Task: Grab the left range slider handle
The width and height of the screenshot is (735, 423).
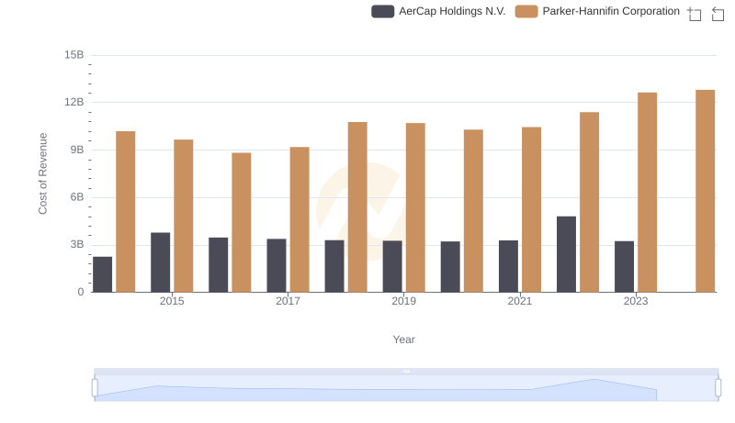Action: tap(95, 388)
